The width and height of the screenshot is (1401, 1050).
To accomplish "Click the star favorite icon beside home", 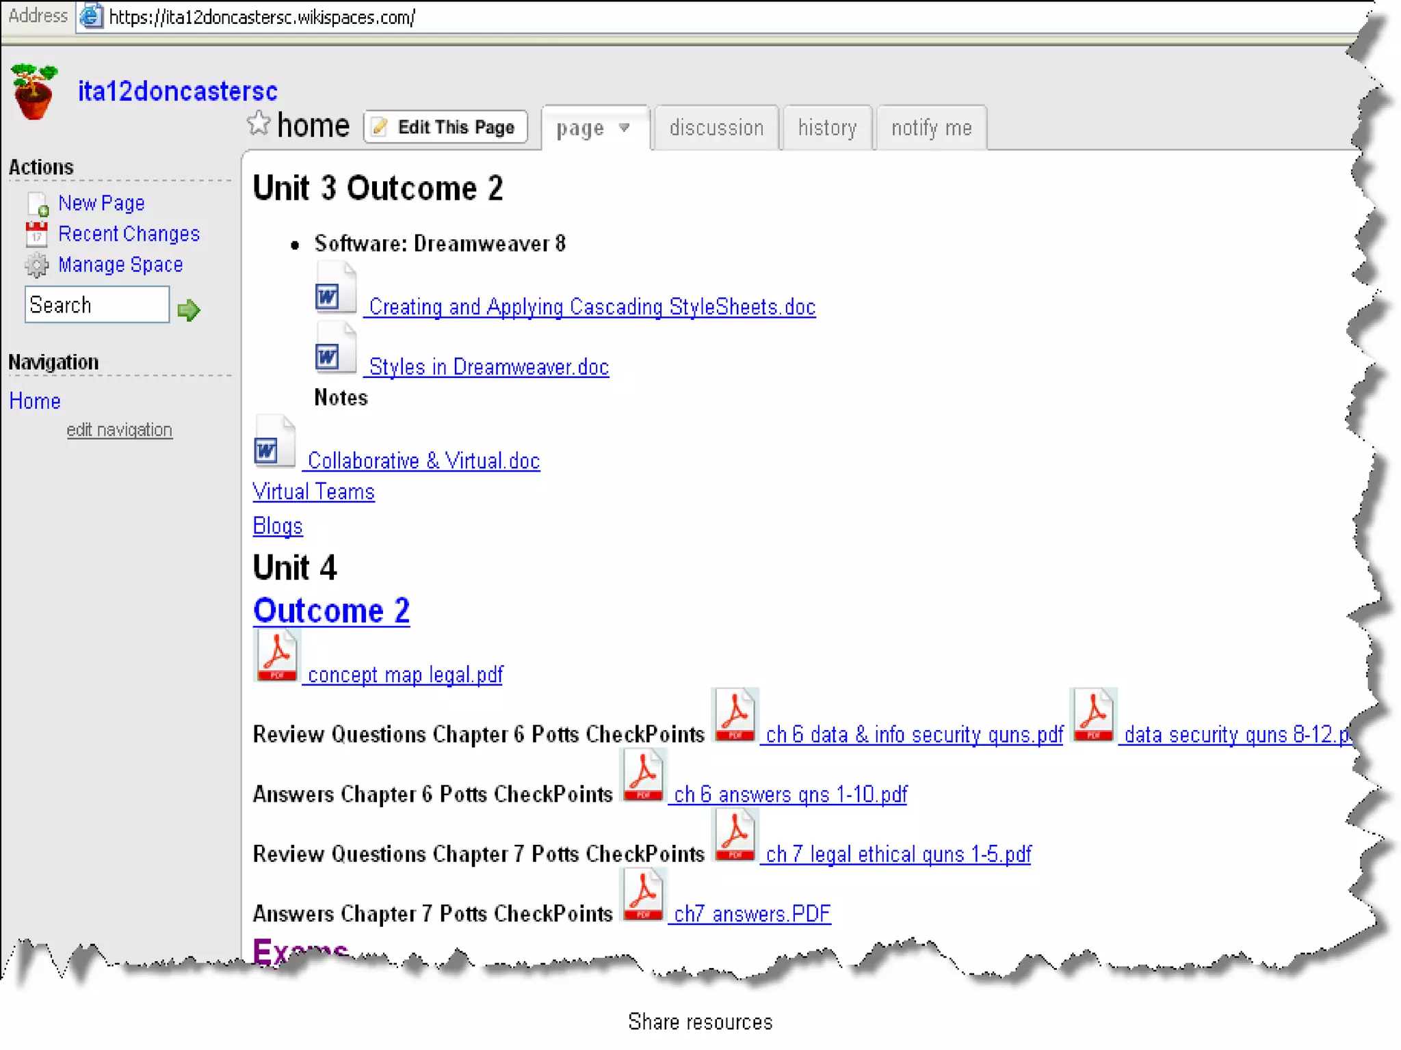I will (x=259, y=124).
